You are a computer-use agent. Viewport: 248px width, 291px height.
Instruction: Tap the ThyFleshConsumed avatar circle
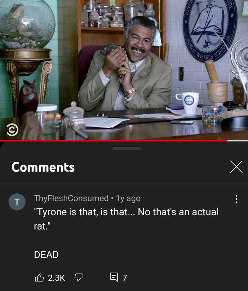[17, 202]
